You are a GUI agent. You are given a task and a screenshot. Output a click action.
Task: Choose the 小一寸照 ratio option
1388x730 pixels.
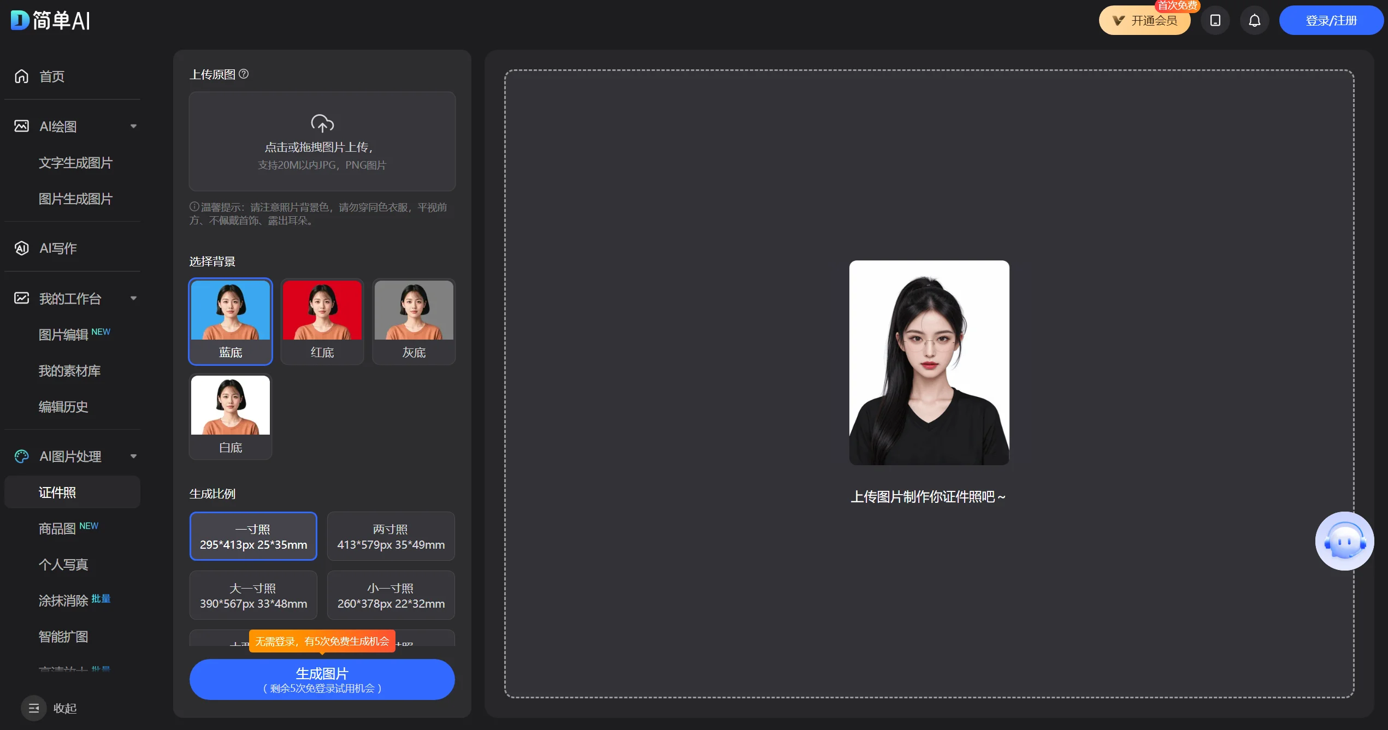391,595
